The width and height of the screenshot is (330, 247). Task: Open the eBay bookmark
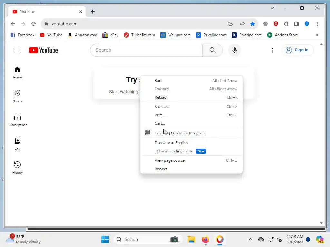click(111, 35)
